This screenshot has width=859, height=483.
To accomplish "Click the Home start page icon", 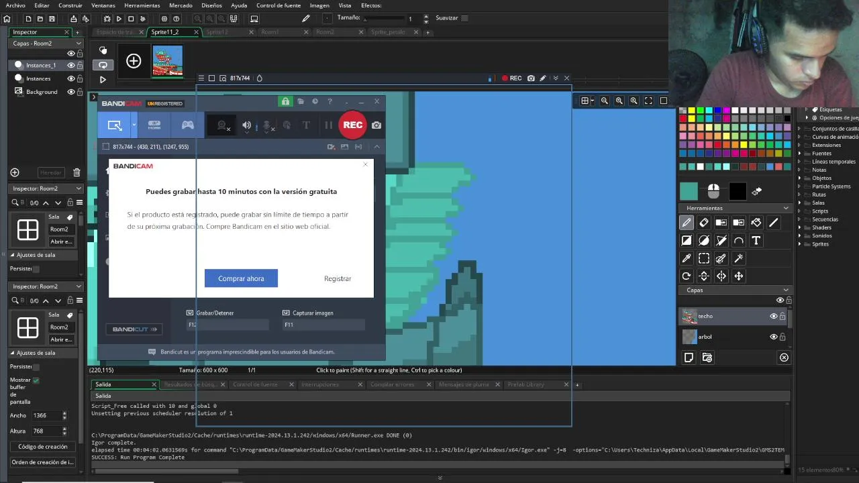I will tap(7, 19).
